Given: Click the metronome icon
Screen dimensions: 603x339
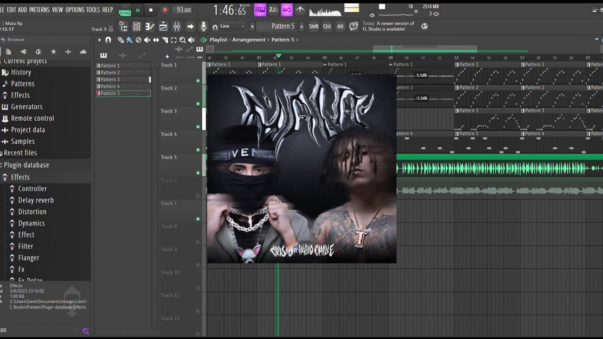Looking at the screenshot, I should tap(300, 10).
